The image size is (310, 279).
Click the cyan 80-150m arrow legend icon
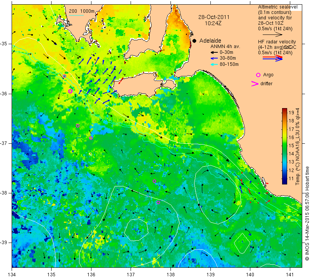[214, 64]
